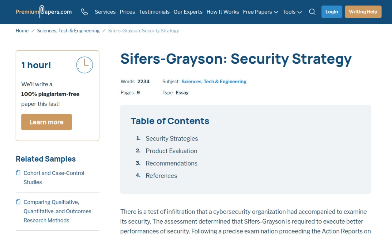Click the PremiumPapers.com logo

click(x=44, y=12)
